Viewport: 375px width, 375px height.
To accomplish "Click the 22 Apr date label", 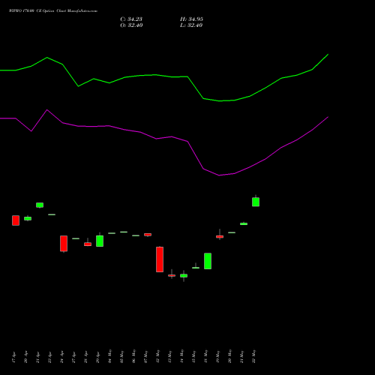I will click(x=50, y=357).
